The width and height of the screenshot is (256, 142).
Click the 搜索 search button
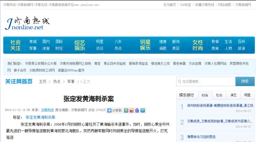pos(245,81)
